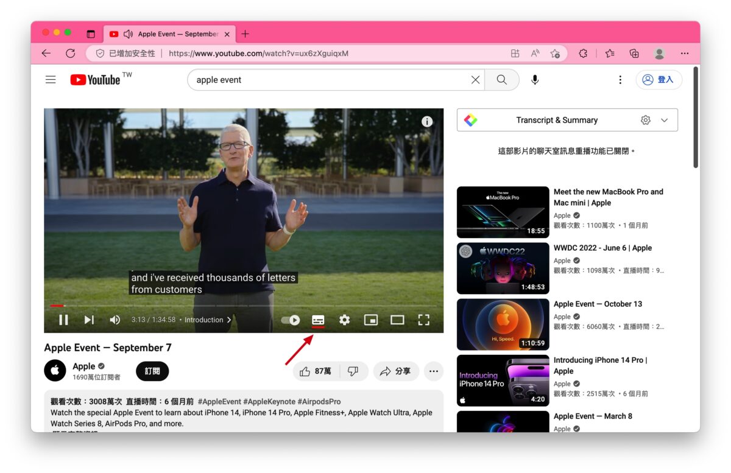The image size is (731, 473).
Task: Go back in browser
Action: pos(46,54)
